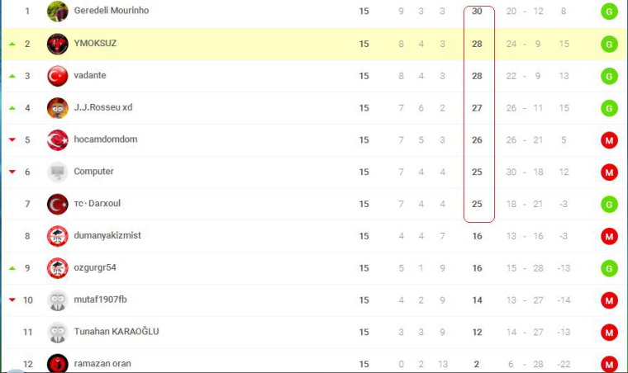Viewport: 628px width, 373px height.
Task: Click ozgurgr54's player name
Action: click(95, 268)
